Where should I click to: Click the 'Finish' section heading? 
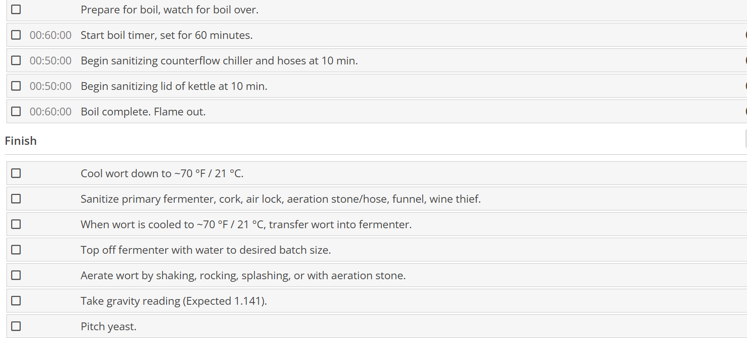tap(21, 141)
